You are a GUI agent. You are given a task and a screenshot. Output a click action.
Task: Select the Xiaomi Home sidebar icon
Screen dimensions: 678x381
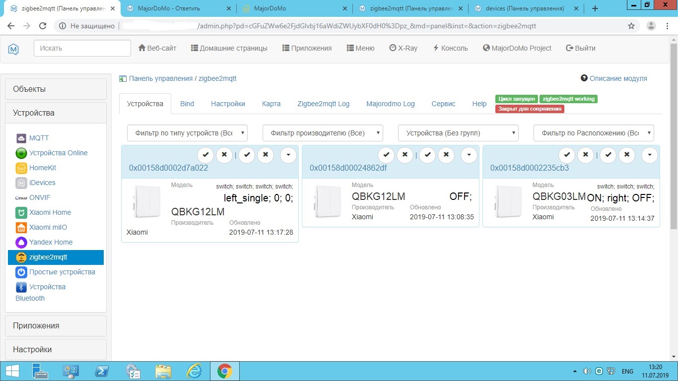pos(21,213)
